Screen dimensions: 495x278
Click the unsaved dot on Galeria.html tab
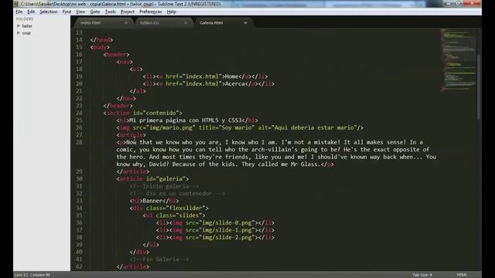(245, 22)
